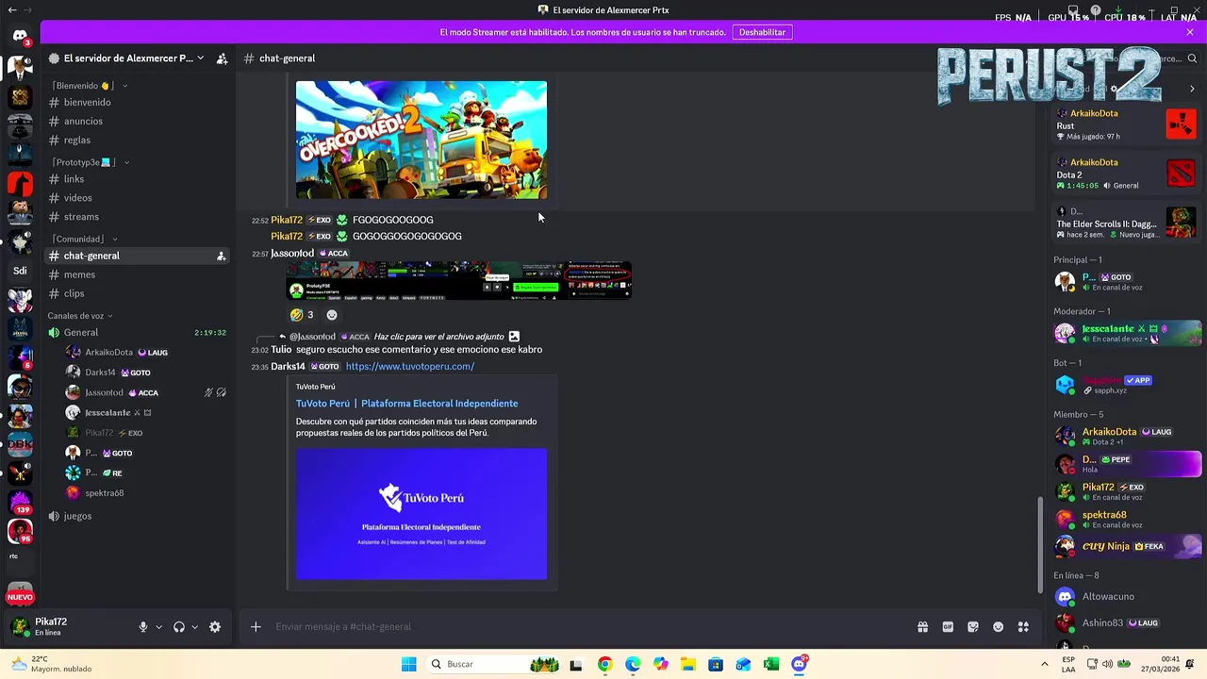Open the apps launcher icon in message bar
This screenshot has height=679, width=1207.
point(1023,627)
